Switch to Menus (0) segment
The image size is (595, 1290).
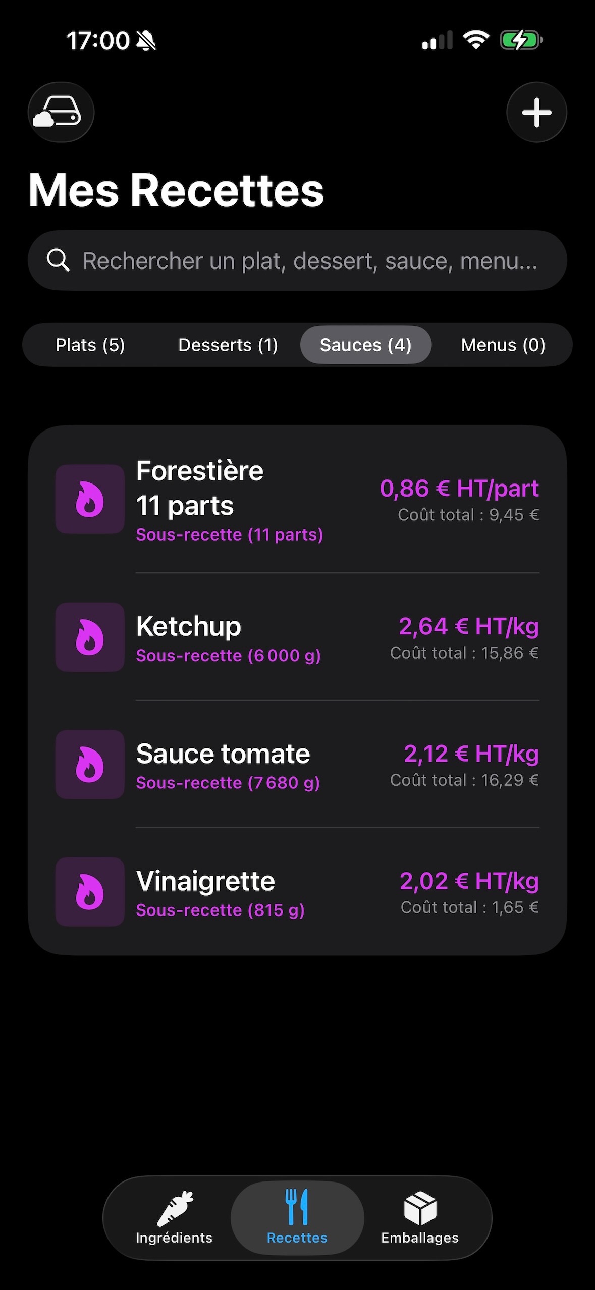click(503, 345)
